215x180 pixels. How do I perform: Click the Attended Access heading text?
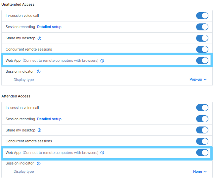tap(16, 96)
